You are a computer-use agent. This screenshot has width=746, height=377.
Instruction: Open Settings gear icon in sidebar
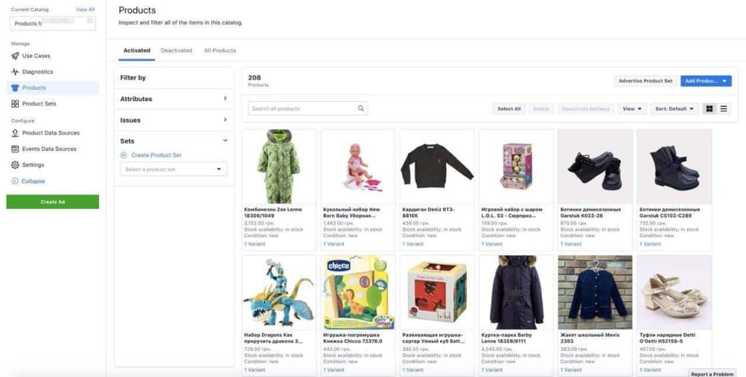coord(15,165)
